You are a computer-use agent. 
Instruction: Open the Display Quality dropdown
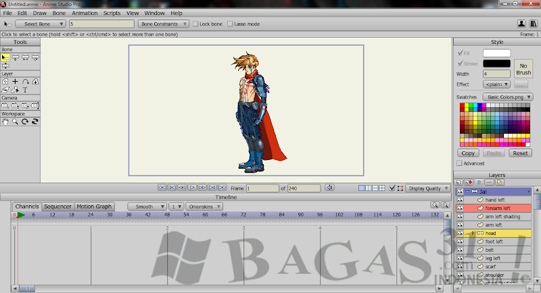[427, 188]
